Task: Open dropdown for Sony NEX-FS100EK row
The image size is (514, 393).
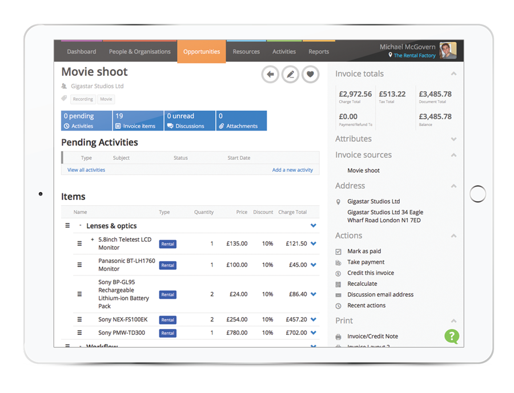Action: pyautogui.click(x=314, y=319)
